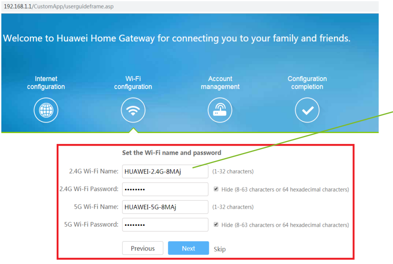Select the Wi-Fi configuration step label
Image resolution: width=393 pixels, height=264 pixels.
click(133, 83)
